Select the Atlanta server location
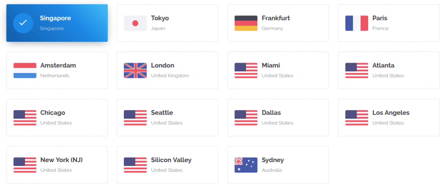443x187 pixels. pyautogui.click(x=390, y=71)
